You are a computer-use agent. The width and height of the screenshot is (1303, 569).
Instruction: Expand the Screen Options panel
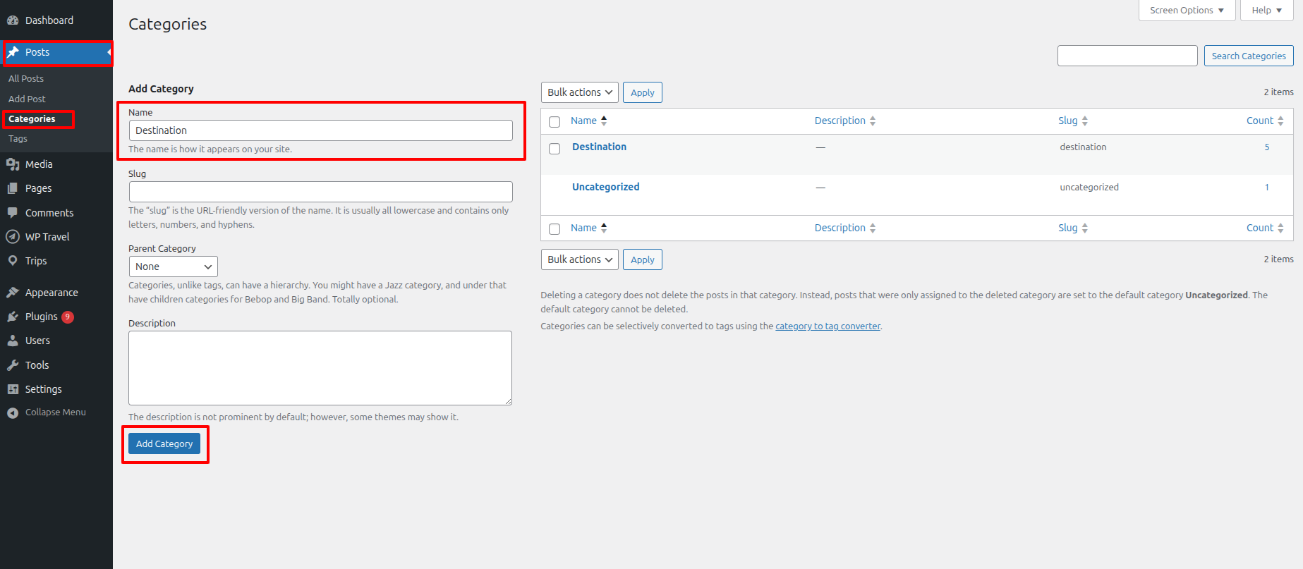(x=1186, y=11)
